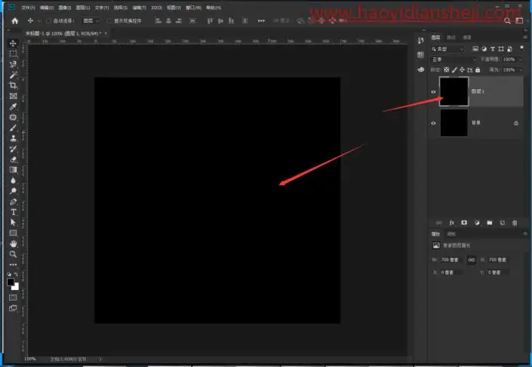This screenshot has width=532, height=367.
Task: Open the Edit Toolbar three-dots button
Action: pyautogui.click(x=13, y=264)
